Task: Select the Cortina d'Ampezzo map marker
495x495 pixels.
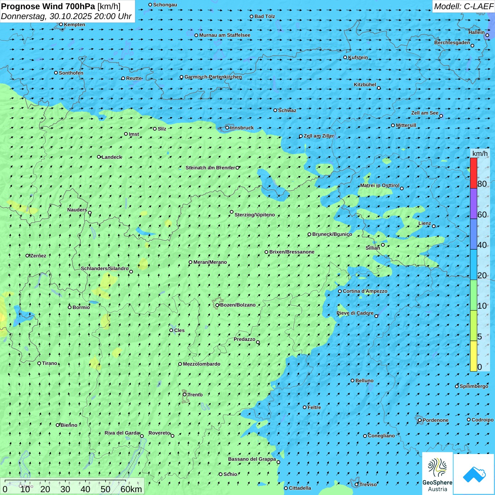Action: (340, 291)
